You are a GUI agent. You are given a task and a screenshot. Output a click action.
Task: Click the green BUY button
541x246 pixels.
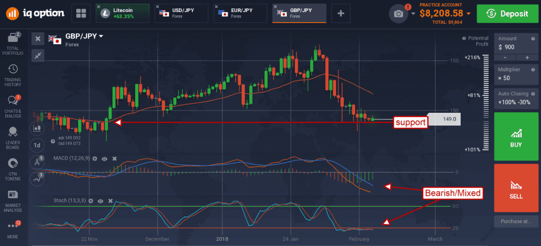coord(516,136)
